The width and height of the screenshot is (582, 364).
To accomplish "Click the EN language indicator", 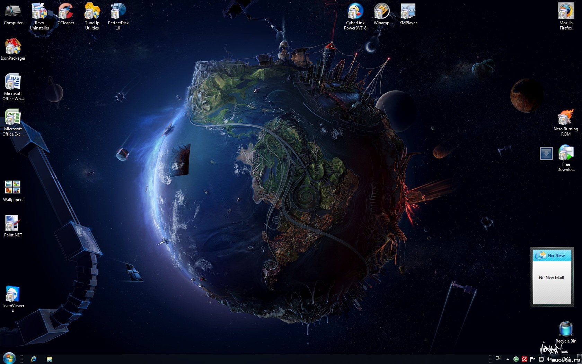I will (x=498, y=358).
